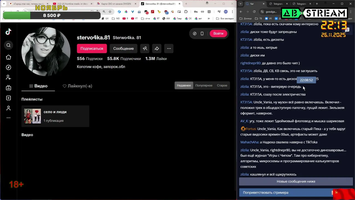This screenshot has height=200, width=355.
Task: Open new tab in chat window
Action: click(317, 4)
